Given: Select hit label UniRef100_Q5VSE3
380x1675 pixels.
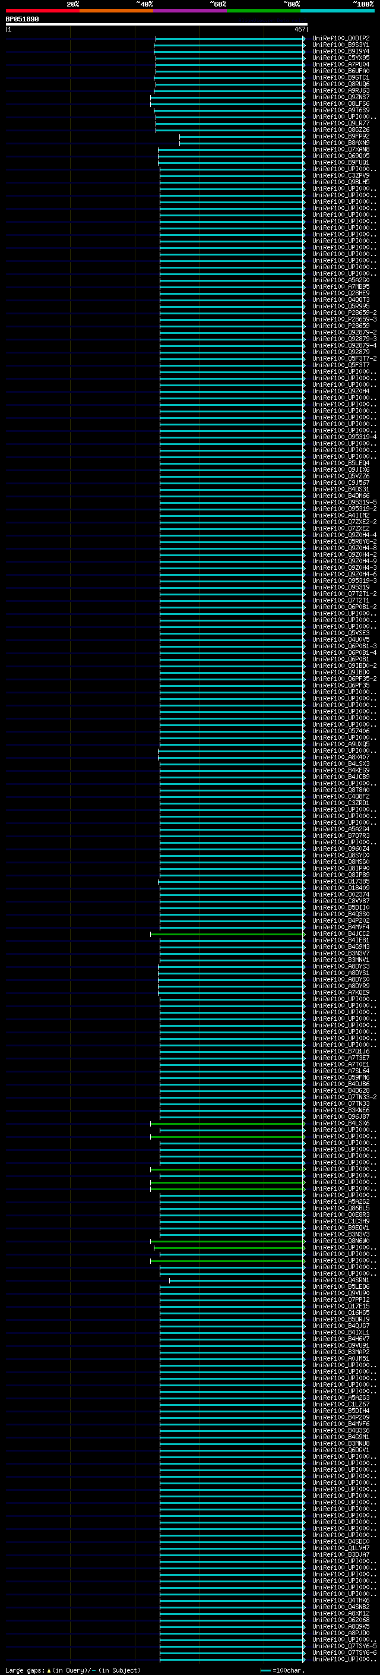Looking at the screenshot, I should pyautogui.click(x=341, y=633).
